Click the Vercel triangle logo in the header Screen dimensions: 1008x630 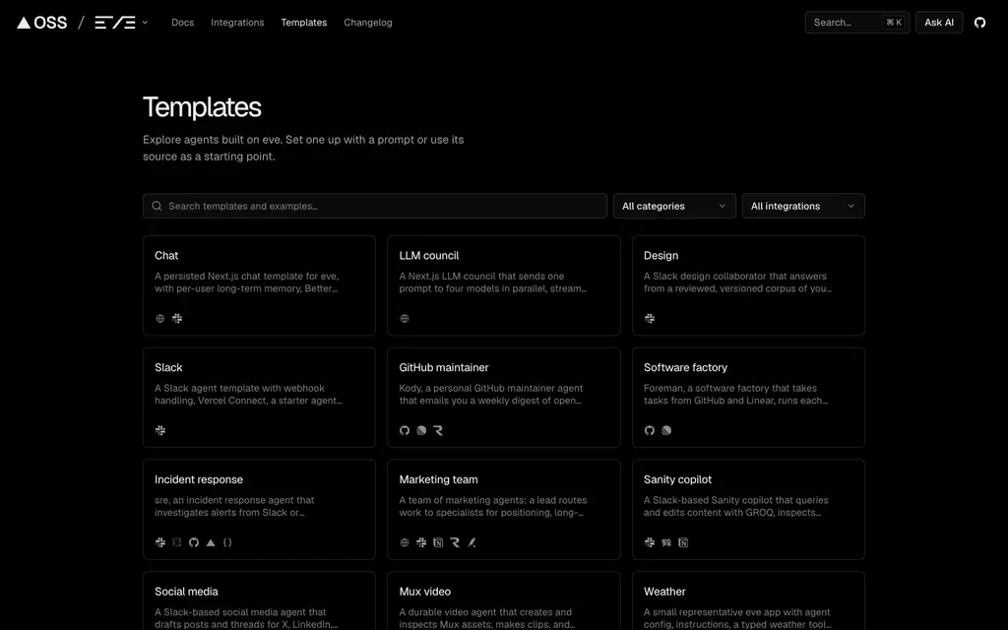24,23
